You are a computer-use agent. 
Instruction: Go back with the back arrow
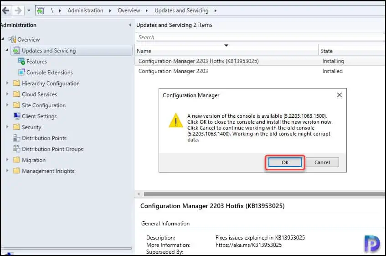[5, 10]
